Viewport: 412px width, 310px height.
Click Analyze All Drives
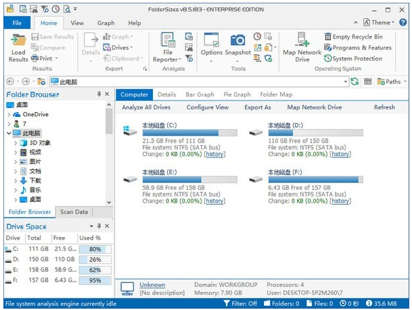(x=146, y=107)
